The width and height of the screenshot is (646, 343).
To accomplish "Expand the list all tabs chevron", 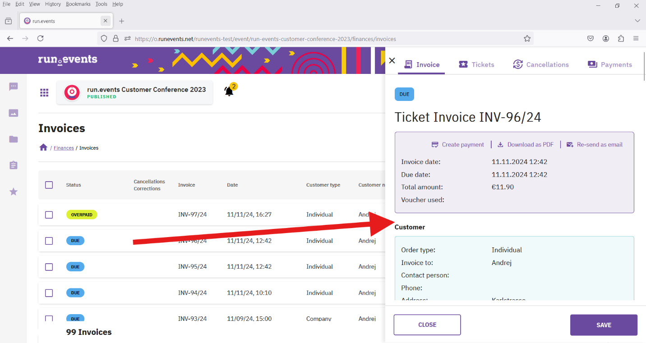I will [637, 21].
